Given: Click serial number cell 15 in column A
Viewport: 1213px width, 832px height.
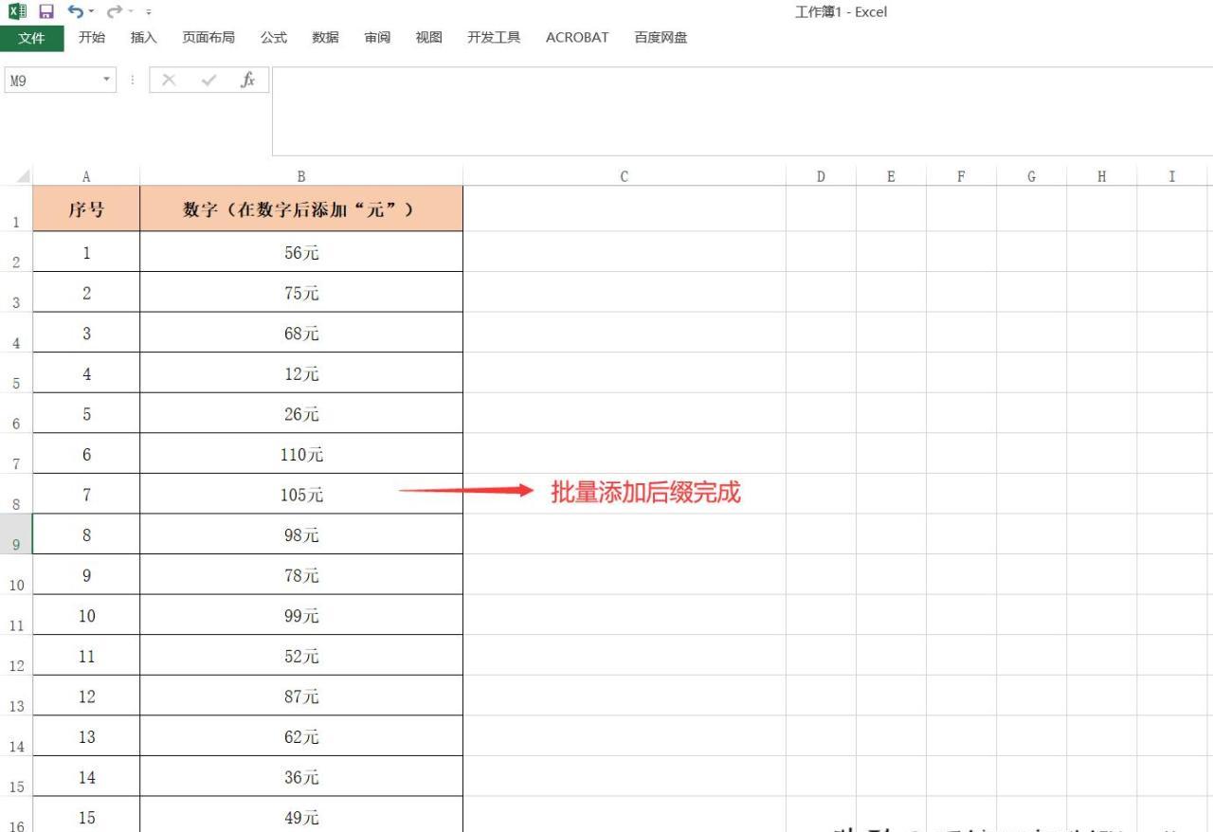Looking at the screenshot, I should [x=86, y=815].
